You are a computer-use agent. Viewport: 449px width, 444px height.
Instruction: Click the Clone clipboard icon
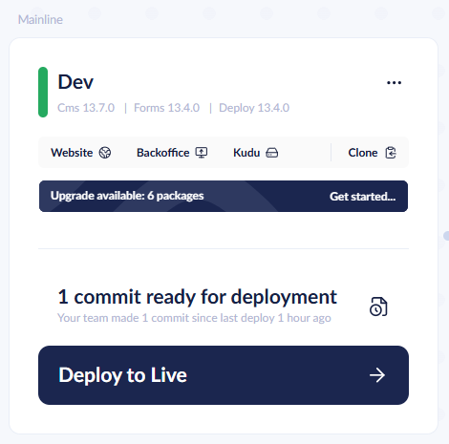[x=391, y=153]
